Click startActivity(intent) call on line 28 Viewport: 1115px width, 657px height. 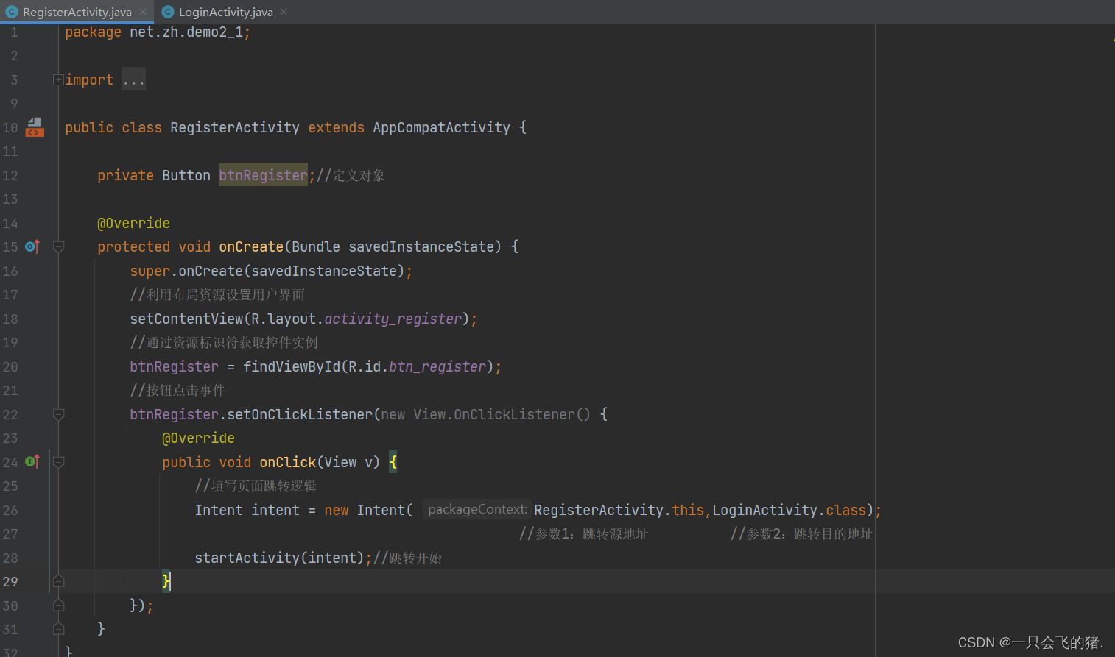279,558
